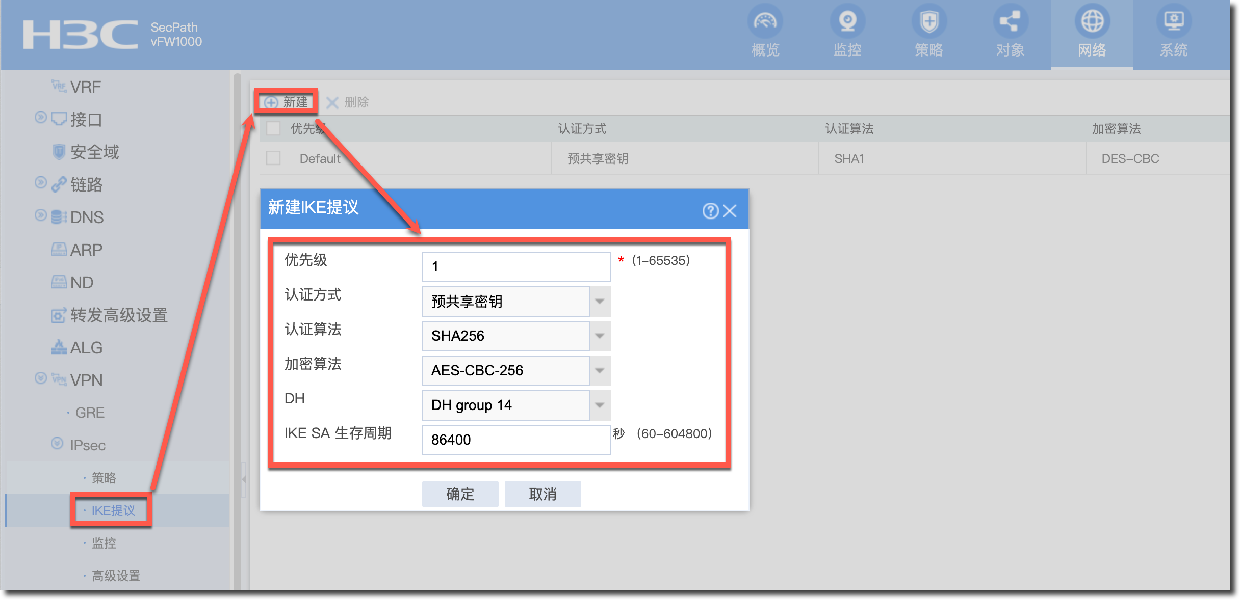Open the 概览 overview dashboard icon
The height and width of the screenshot is (600, 1240).
coord(765,21)
